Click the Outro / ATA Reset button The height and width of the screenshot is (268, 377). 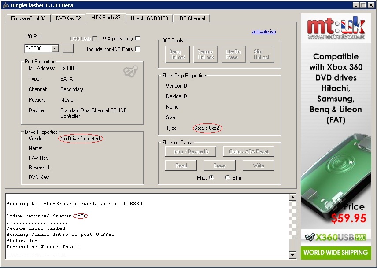248,151
